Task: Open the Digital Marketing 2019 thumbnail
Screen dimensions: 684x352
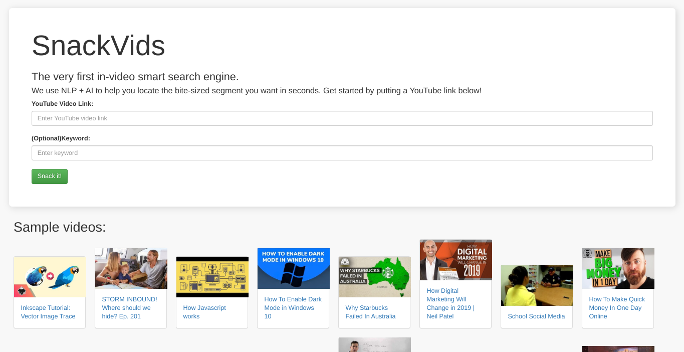Action: [455, 260]
